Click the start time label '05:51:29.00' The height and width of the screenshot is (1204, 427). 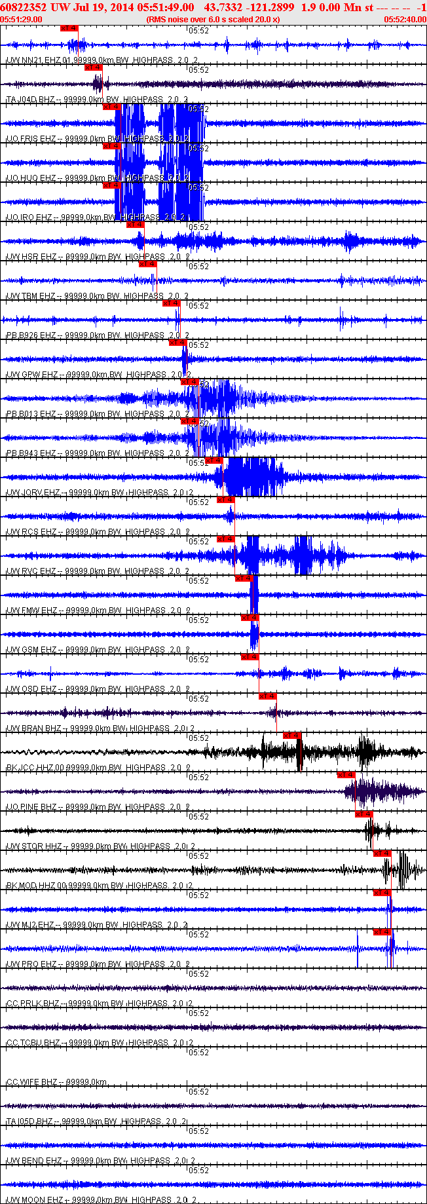click(x=22, y=20)
